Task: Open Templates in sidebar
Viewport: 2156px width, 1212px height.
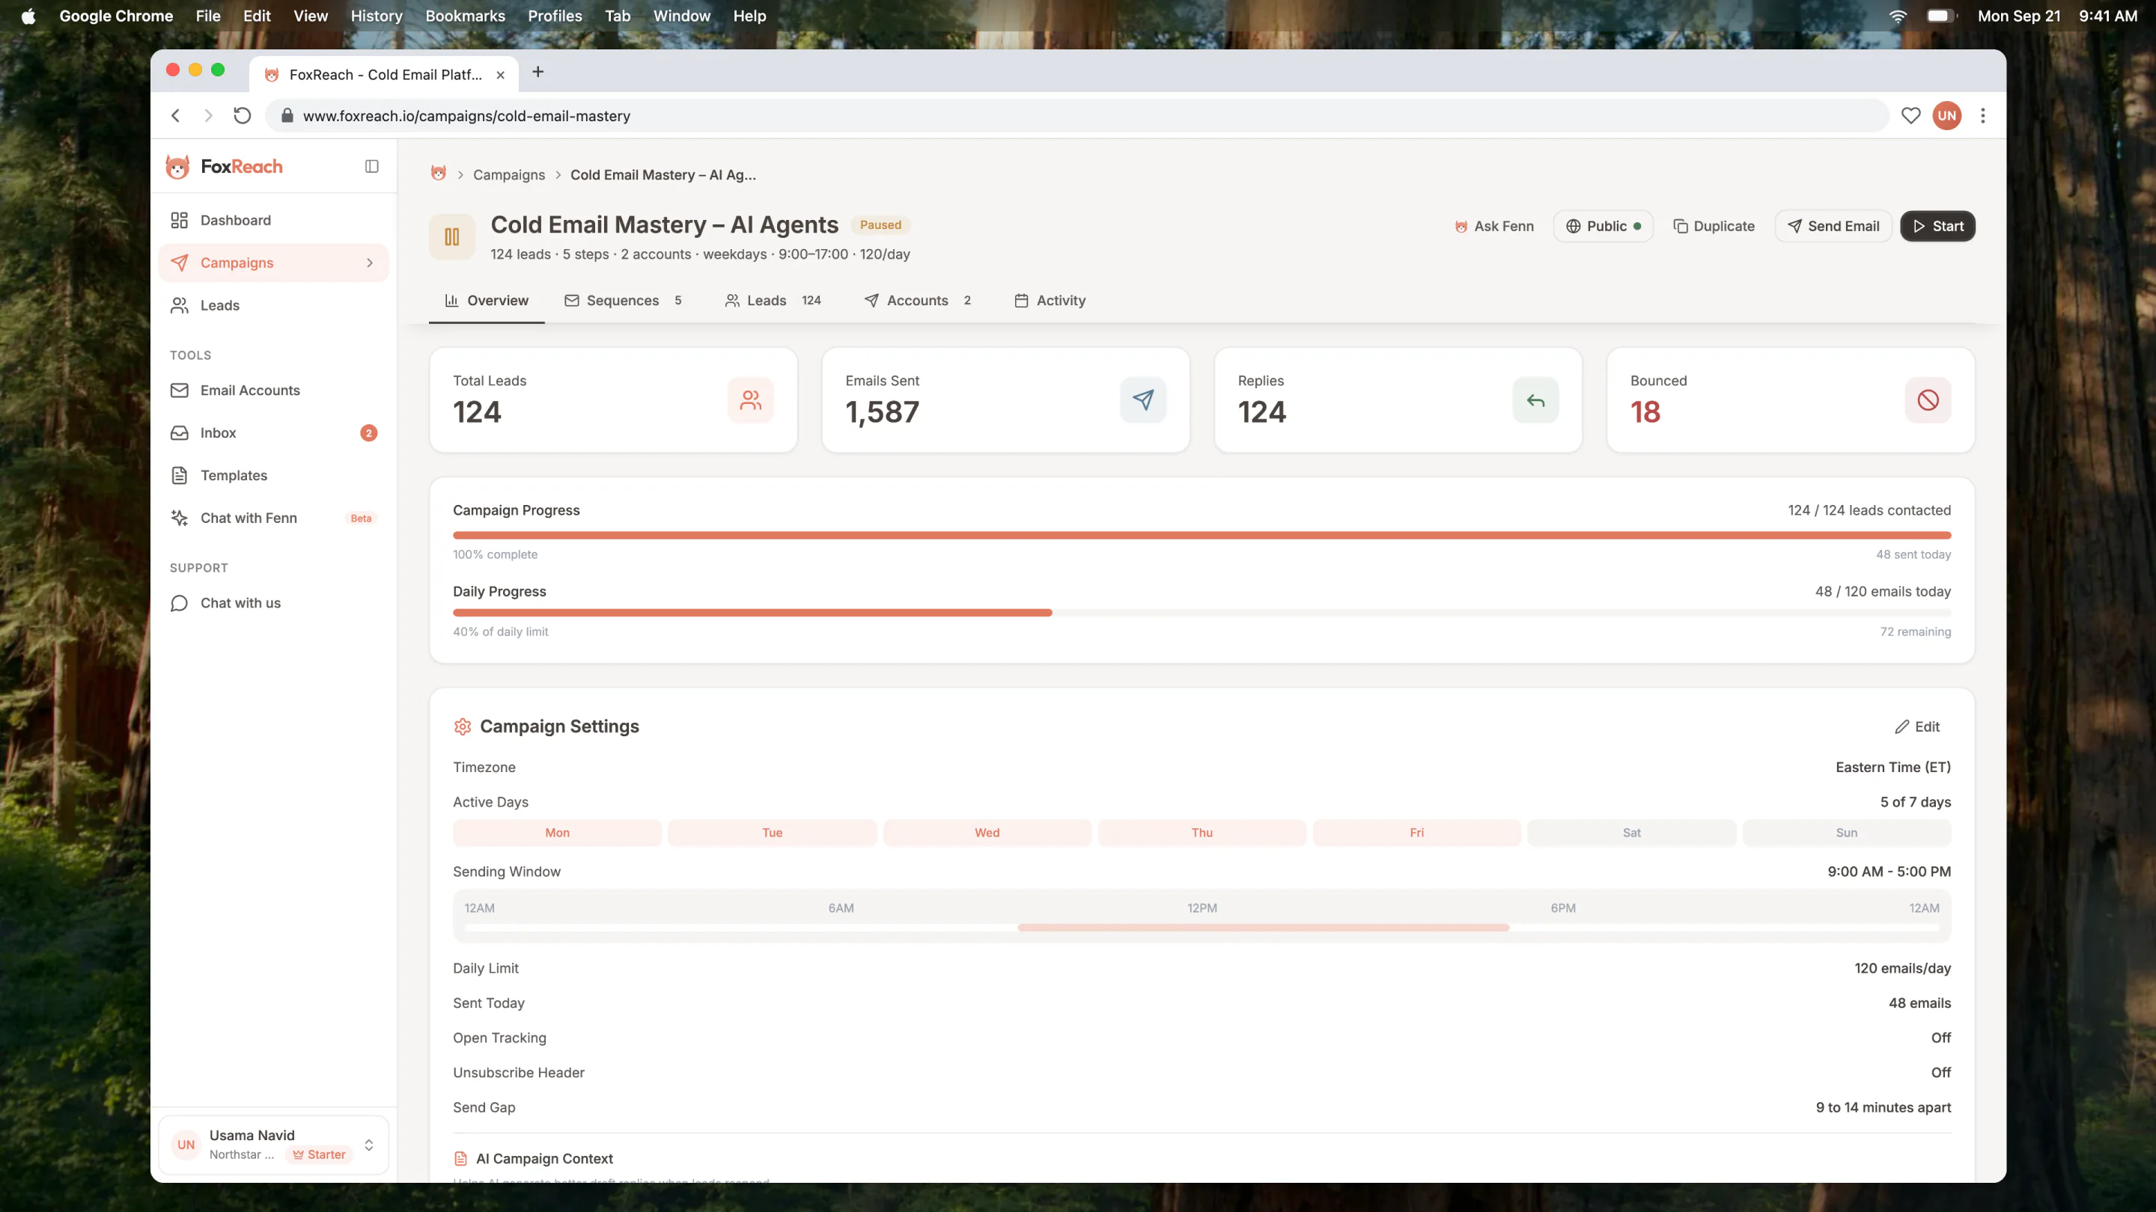Action: click(274, 475)
